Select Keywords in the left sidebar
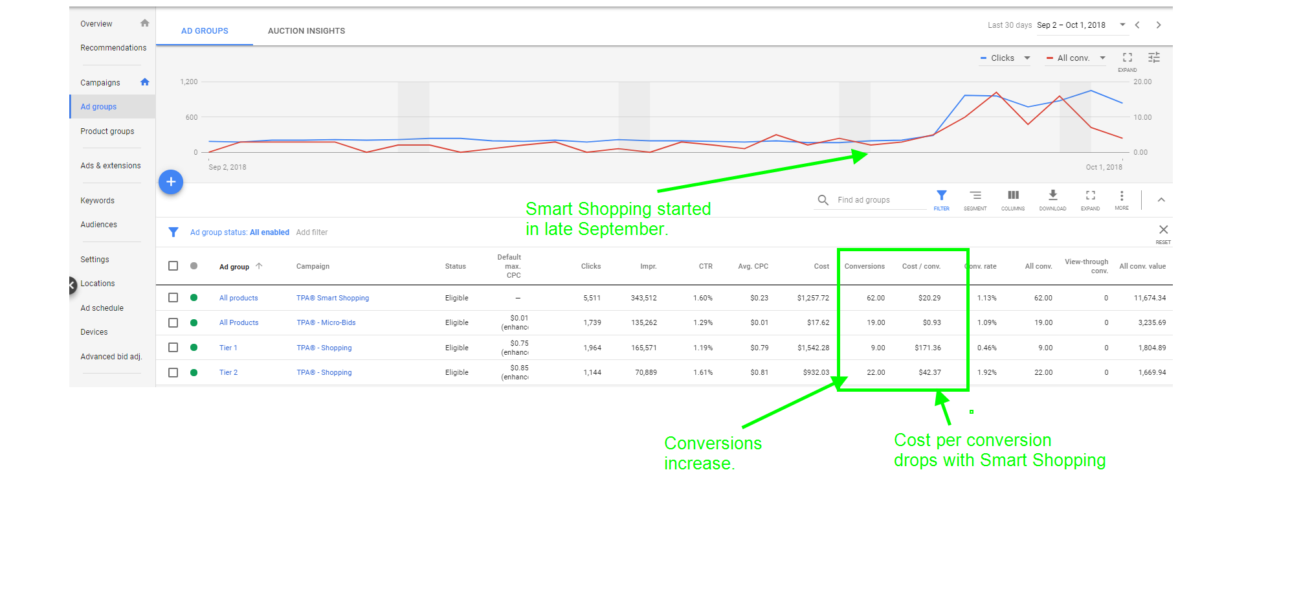 (x=97, y=200)
